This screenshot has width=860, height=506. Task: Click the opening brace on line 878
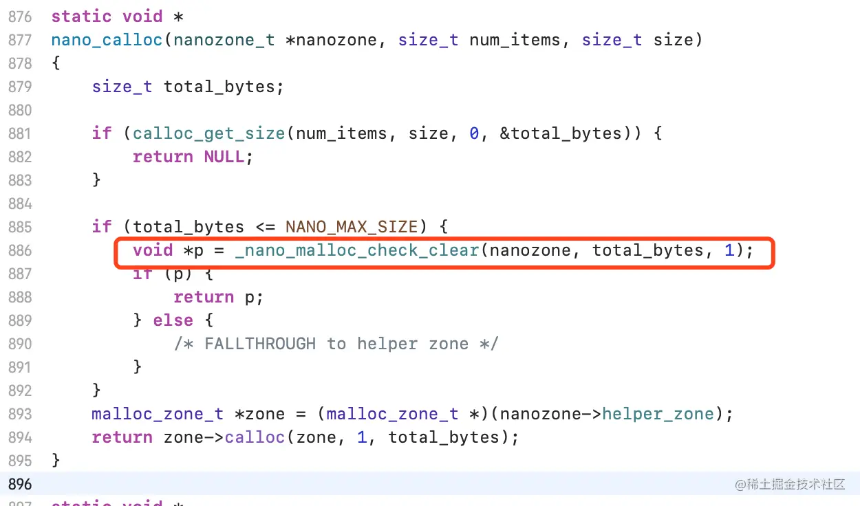pos(56,63)
